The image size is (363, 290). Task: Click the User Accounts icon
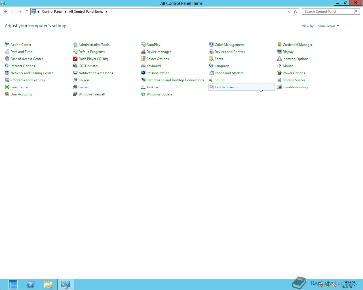pos(7,94)
